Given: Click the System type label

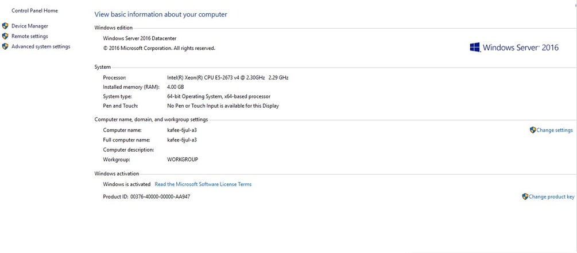Looking at the screenshot, I should (117, 96).
